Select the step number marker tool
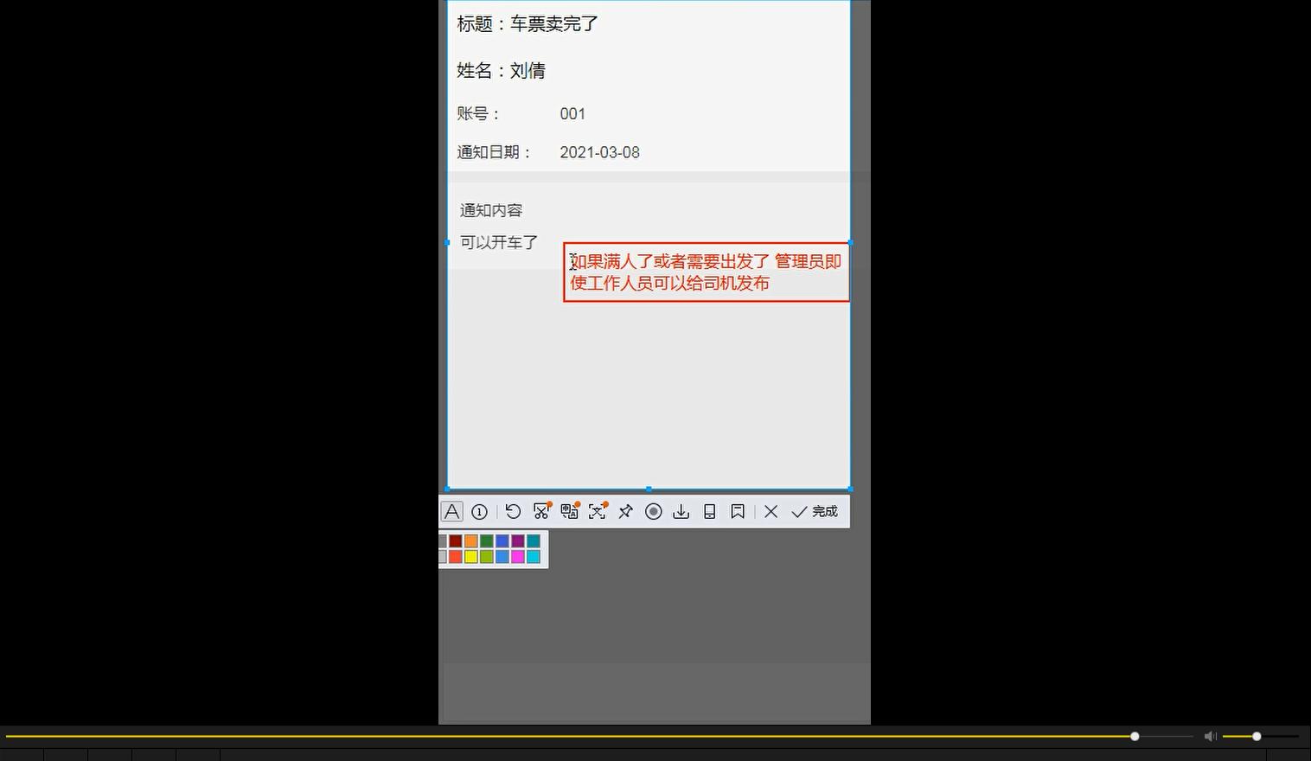Image resolution: width=1311 pixels, height=761 pixels. 480,511
